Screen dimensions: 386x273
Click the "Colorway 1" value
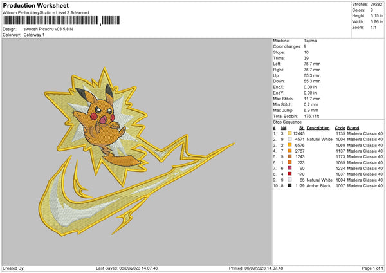pos(34,35)
